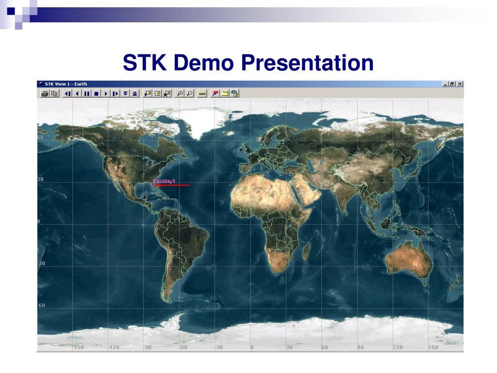Minimize the STK View 1 window

(x=446, y=84)
